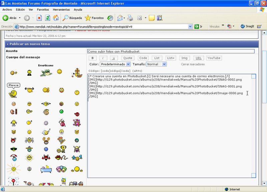Click the page scrollbar up arrow

tap(264, 33)
